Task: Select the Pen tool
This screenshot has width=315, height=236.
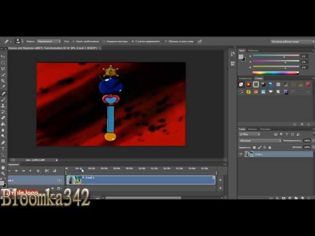Action: click(3, 143)
